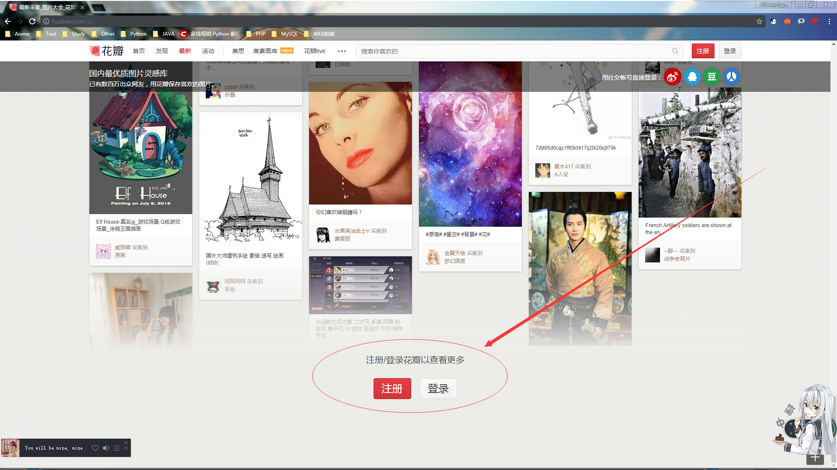Mute the music player volume
This screenshot has width=837, height=470.
pyautogui.click(x=106, y=448)
